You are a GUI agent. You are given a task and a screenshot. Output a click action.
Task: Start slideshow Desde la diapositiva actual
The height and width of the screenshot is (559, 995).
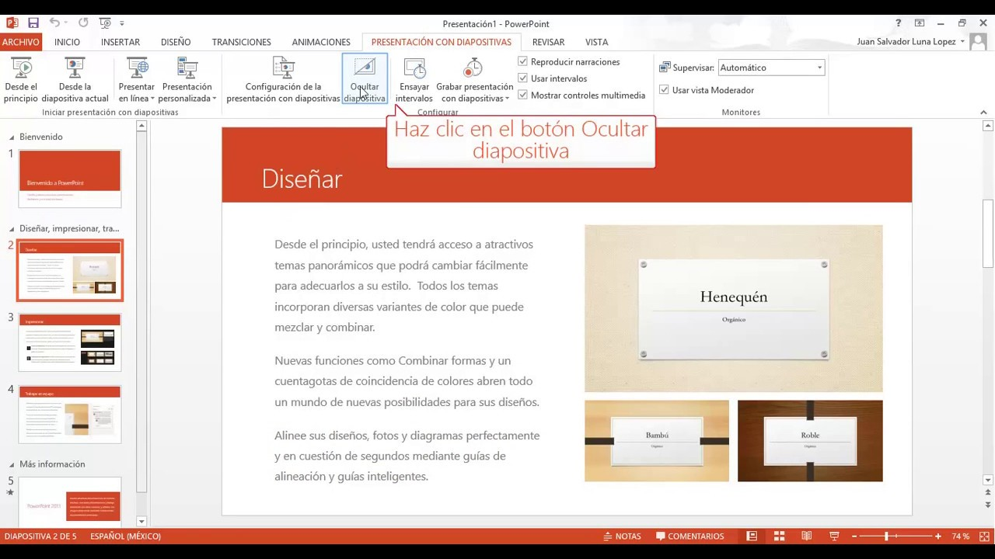tap(75, 80)
